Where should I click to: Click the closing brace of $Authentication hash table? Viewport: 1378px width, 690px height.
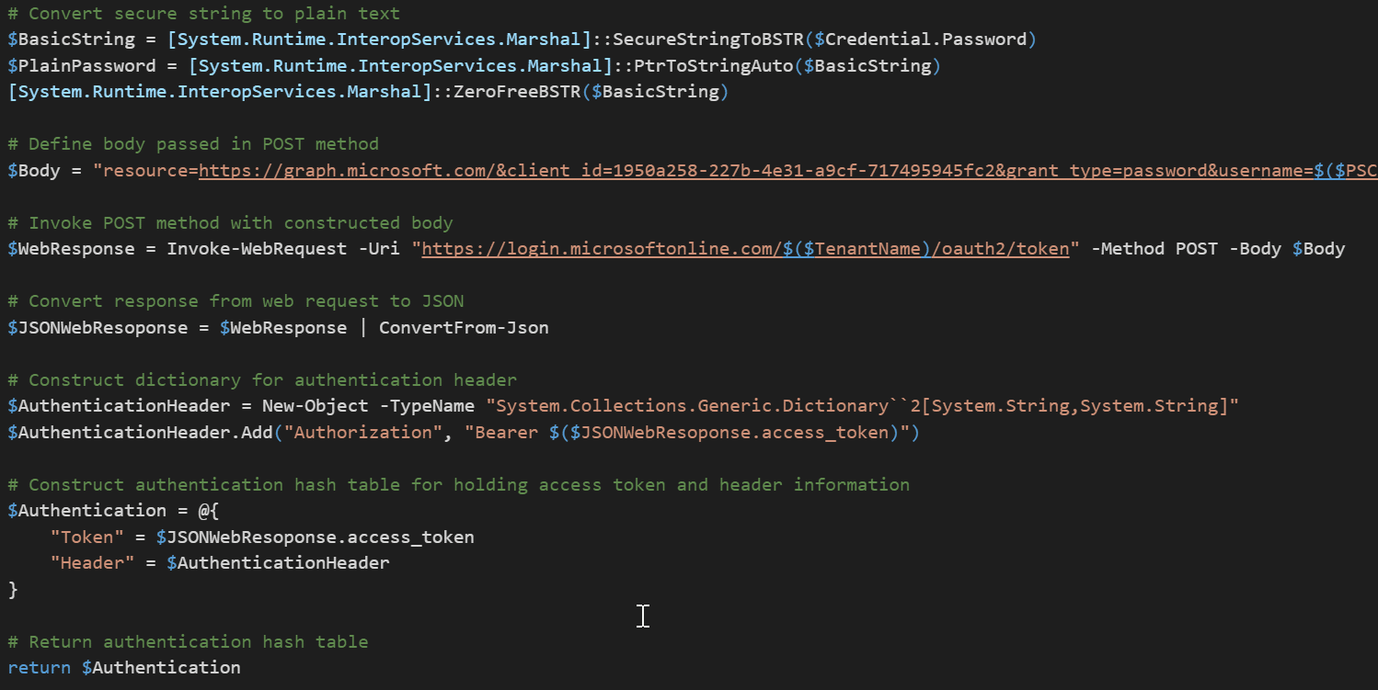click(x=13, y=589)
